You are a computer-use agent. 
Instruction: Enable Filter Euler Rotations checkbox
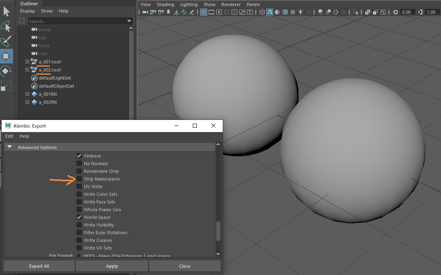79,232
